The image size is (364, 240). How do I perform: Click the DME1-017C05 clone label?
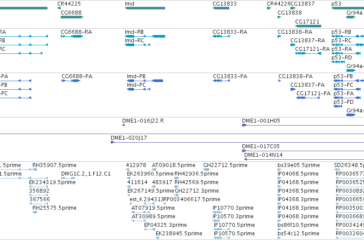click(x=261, y=146)
